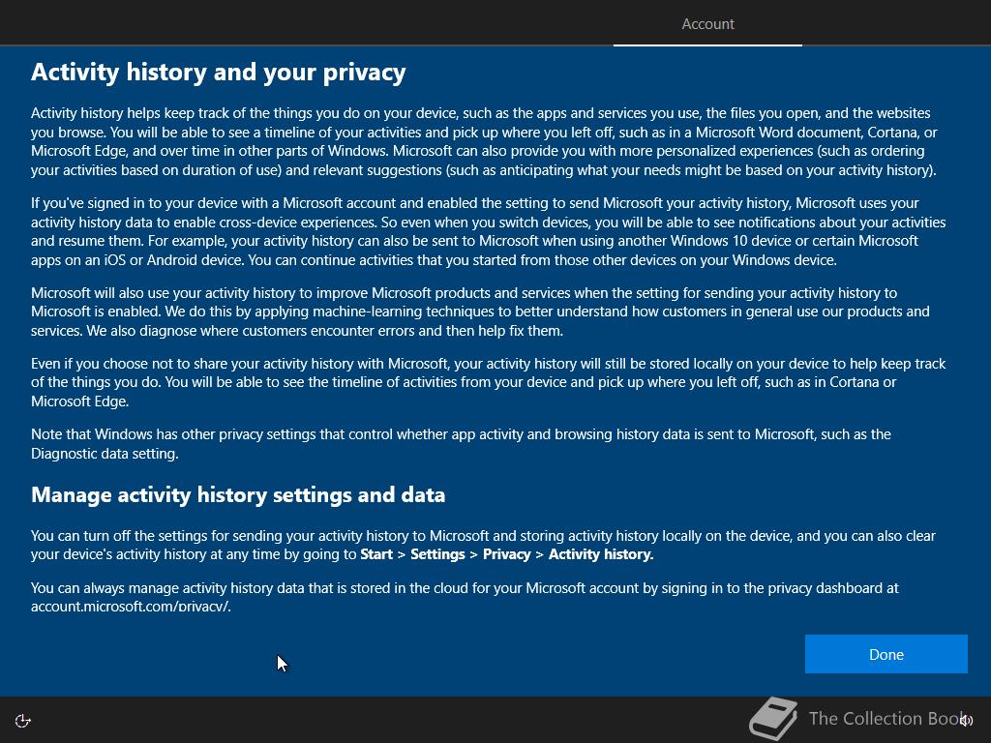
Task: Click the sentence starting "You can turn off the settings"
Action: (x=483, y=545)
